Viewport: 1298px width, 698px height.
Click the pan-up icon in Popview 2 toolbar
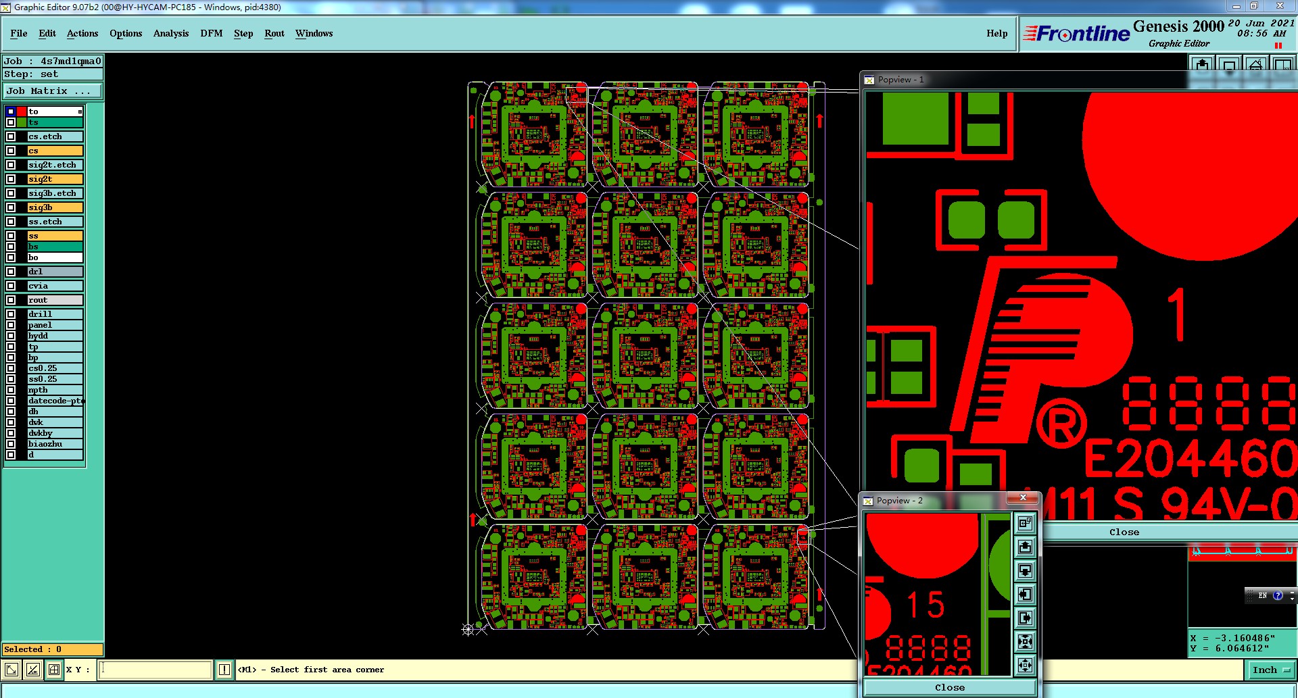click(1025, 547)
